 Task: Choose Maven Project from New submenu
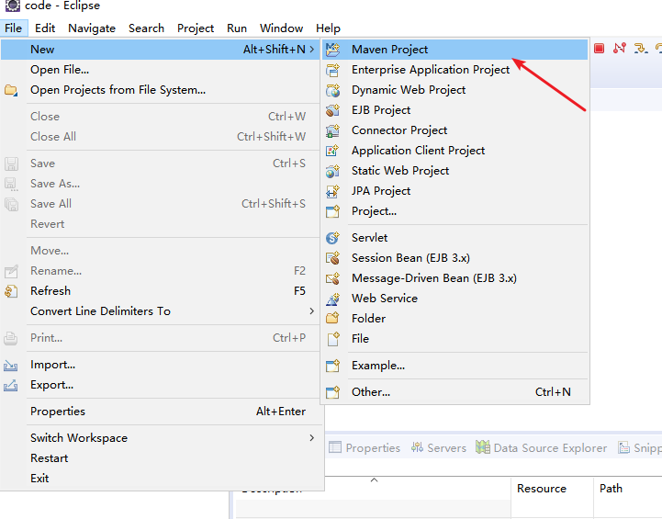[455, 50]
